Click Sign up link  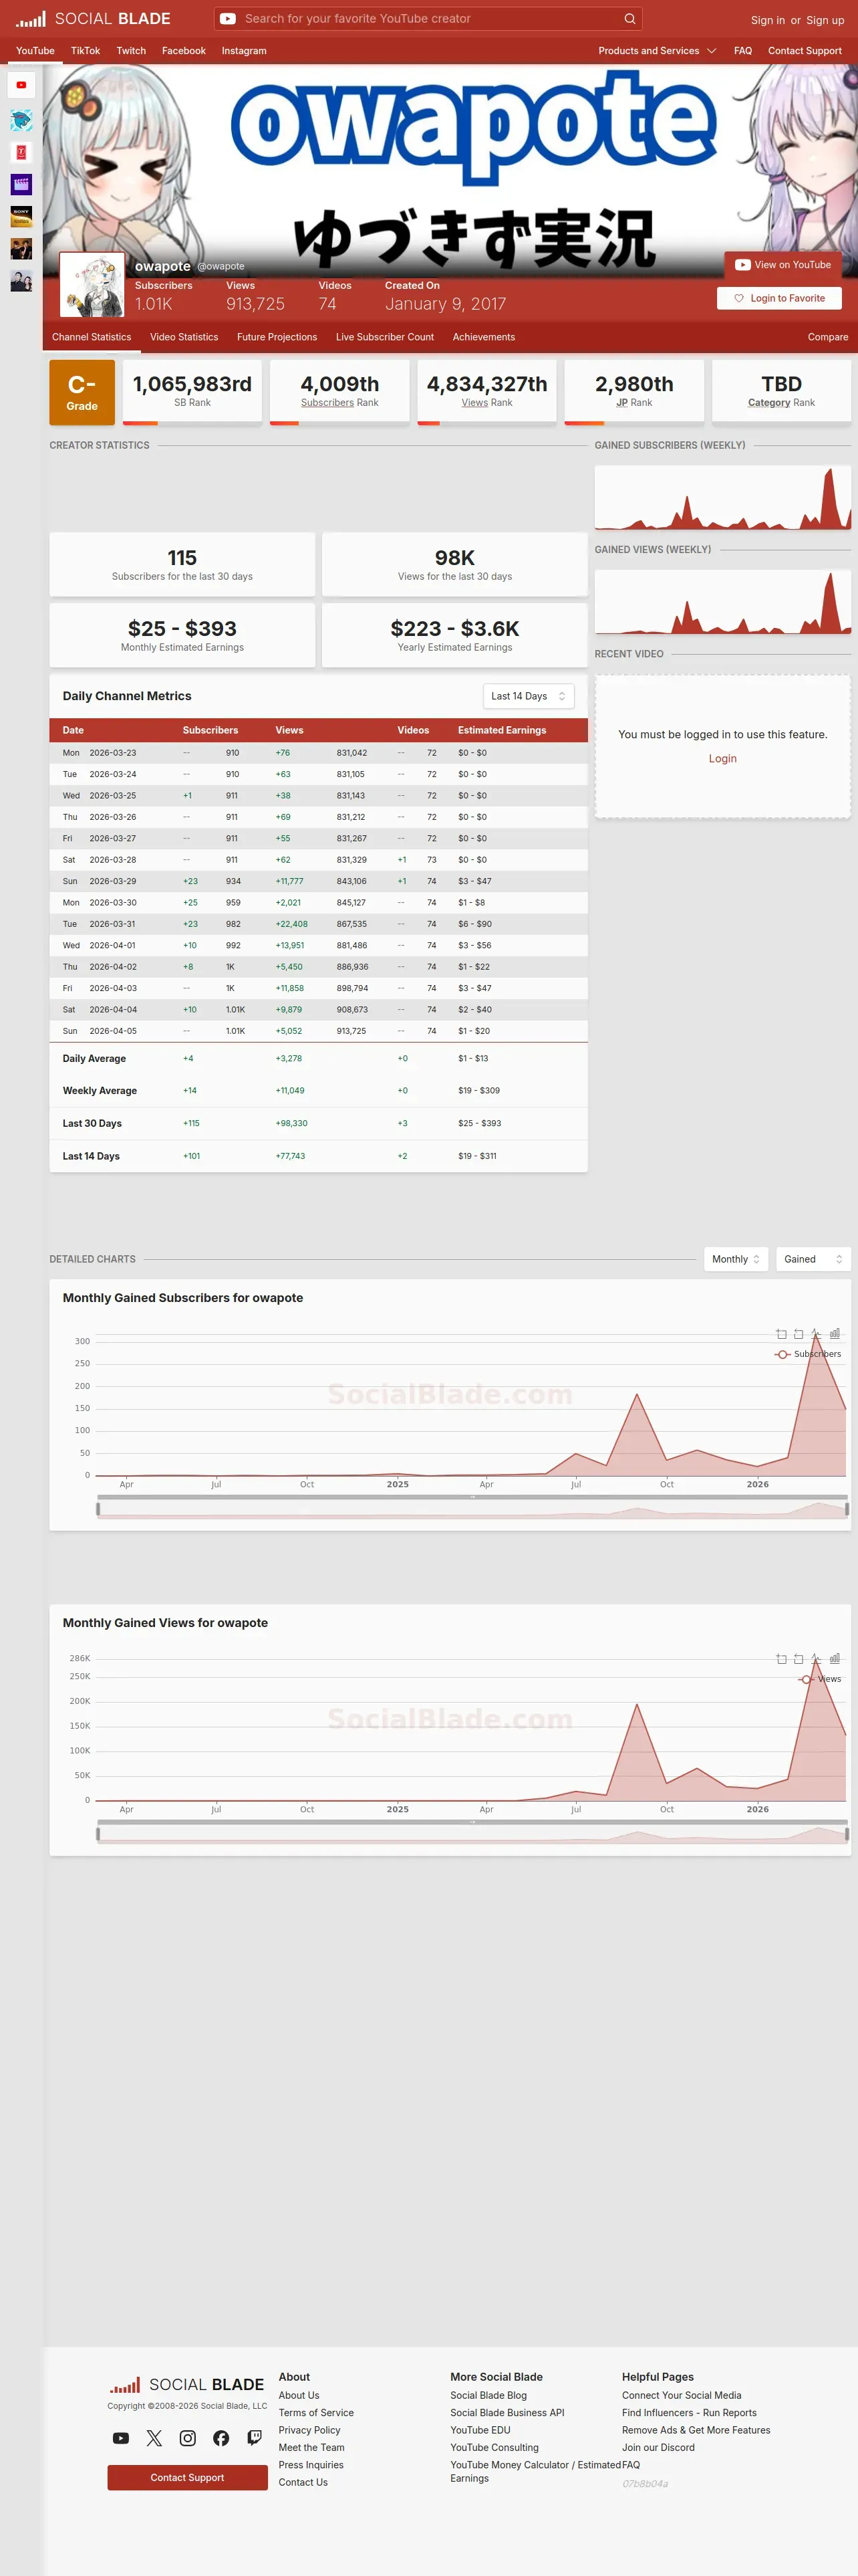point(825,20)
